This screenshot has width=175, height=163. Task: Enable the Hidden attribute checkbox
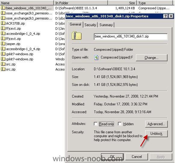tap(120, 124)
